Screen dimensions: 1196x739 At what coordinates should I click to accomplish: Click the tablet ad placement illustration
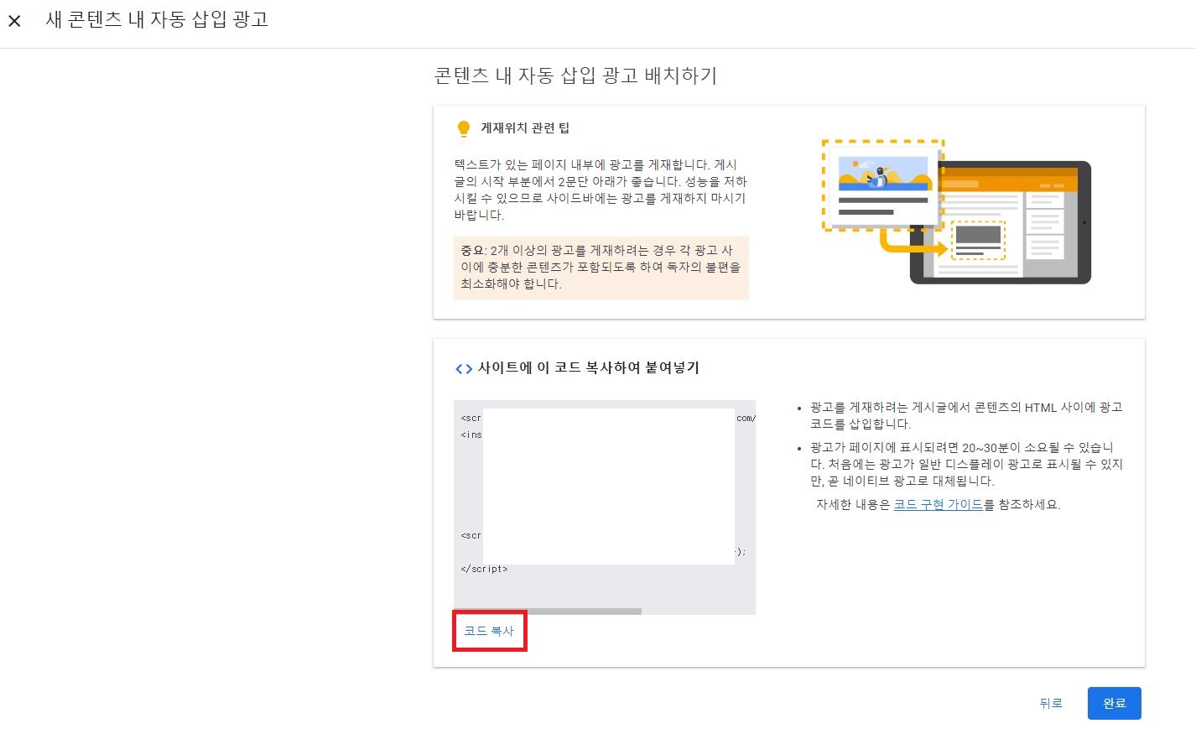[956, 212]
